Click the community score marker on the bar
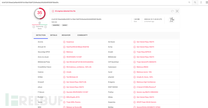 point(39,23)
